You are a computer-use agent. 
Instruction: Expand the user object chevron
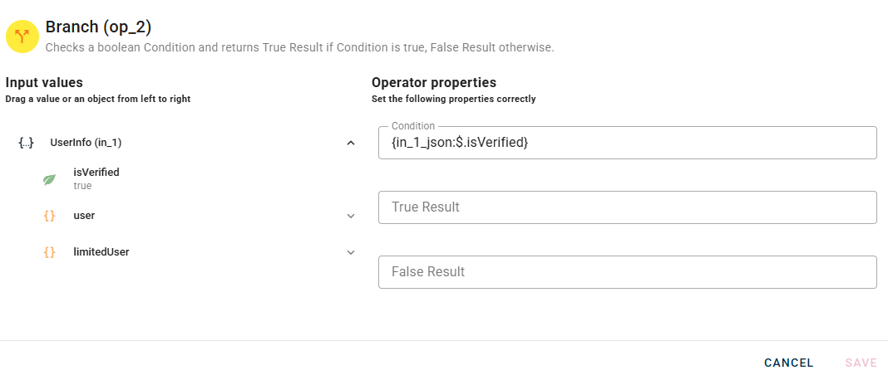coord(351,216)
